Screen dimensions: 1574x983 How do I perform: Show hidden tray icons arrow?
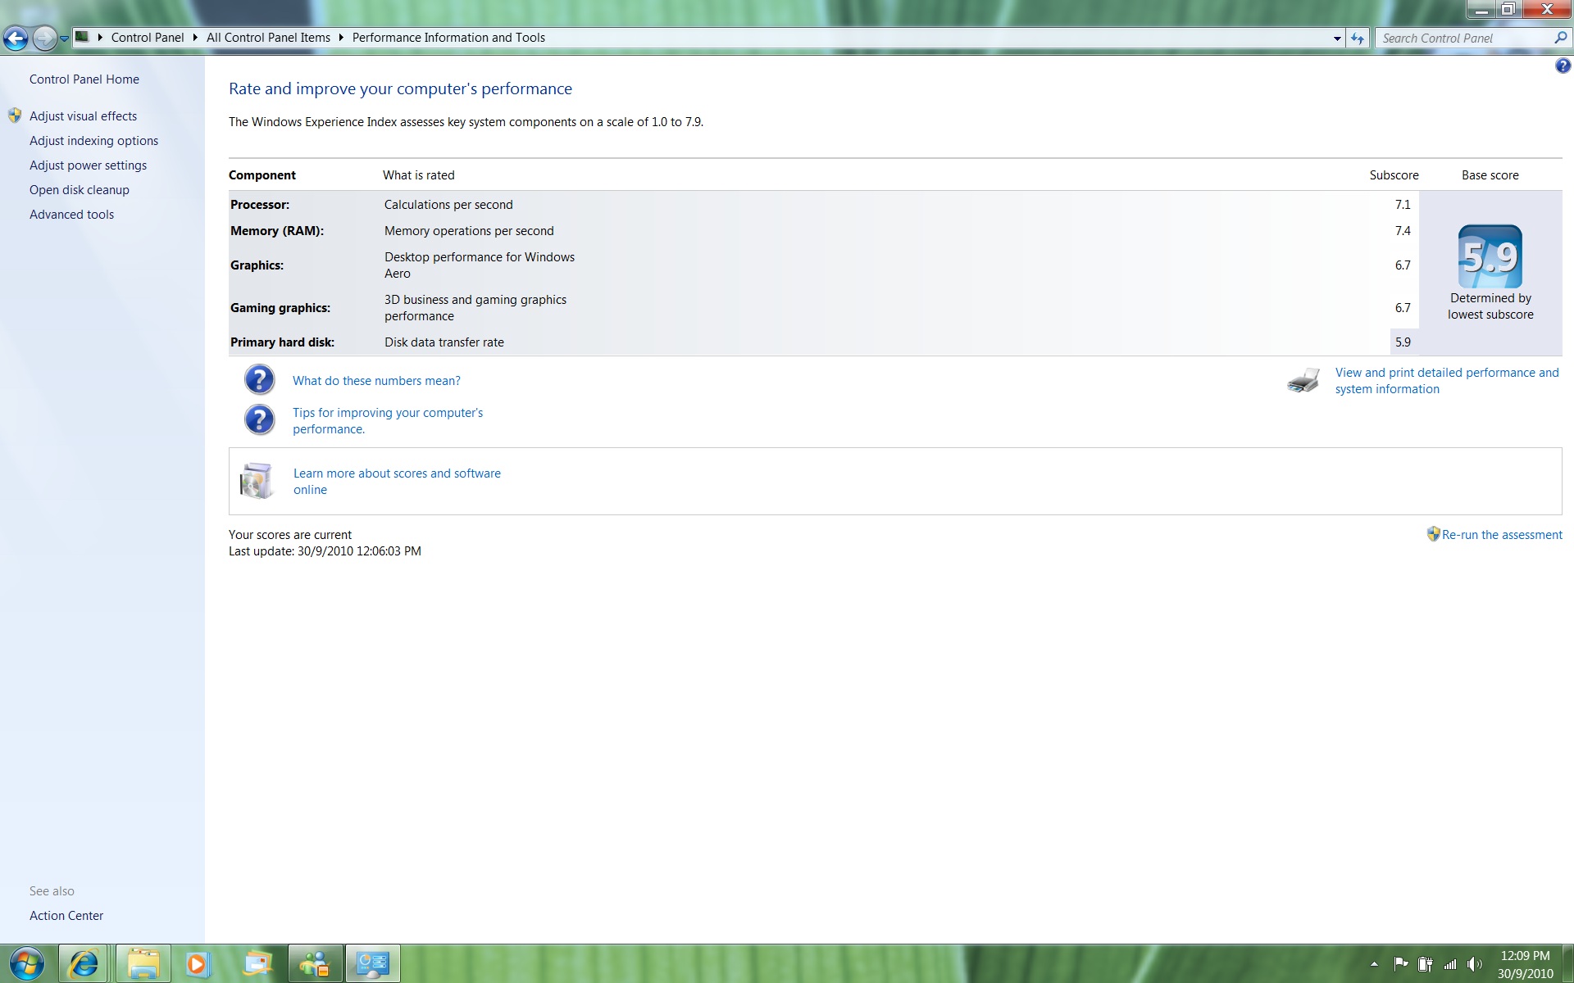[1374, 964]
